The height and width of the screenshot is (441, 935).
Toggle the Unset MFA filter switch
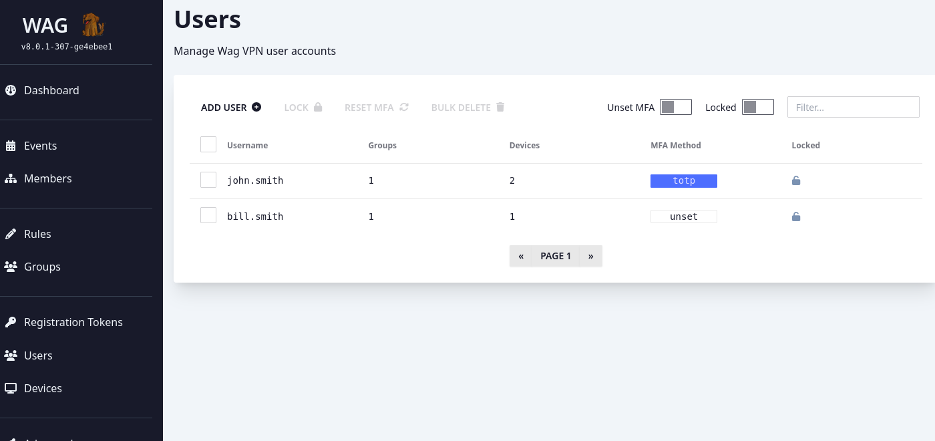point(676,107)
